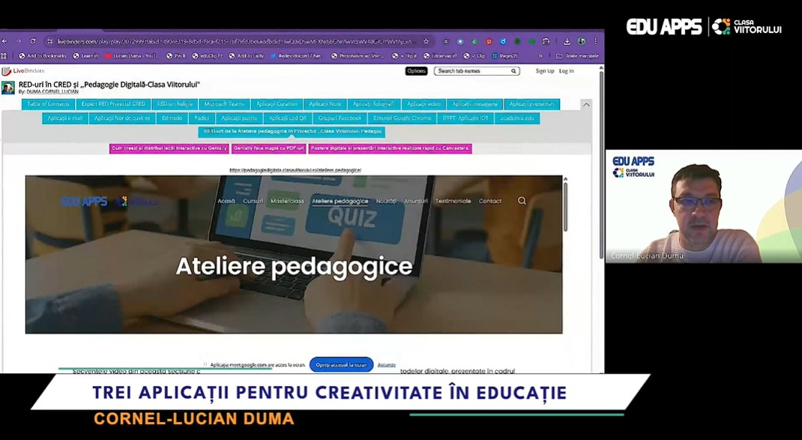Go back with the browser back arrow
Screen dimensions: 802x440
tap(4, 41)
